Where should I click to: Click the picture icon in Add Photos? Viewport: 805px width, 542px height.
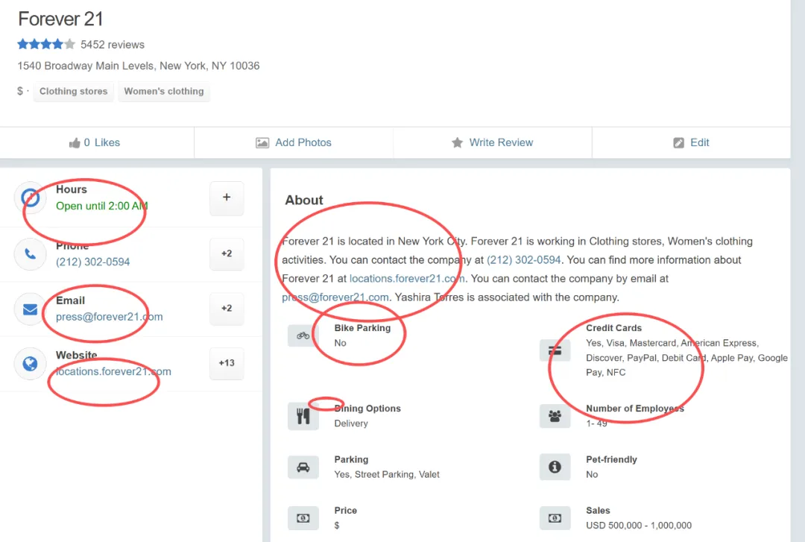pyautogui.click(x=262, y=143)
